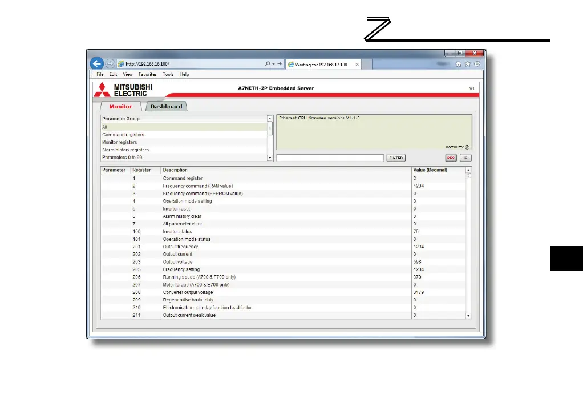
Task: Click the activity indicator icon
Action: point(467,147)
